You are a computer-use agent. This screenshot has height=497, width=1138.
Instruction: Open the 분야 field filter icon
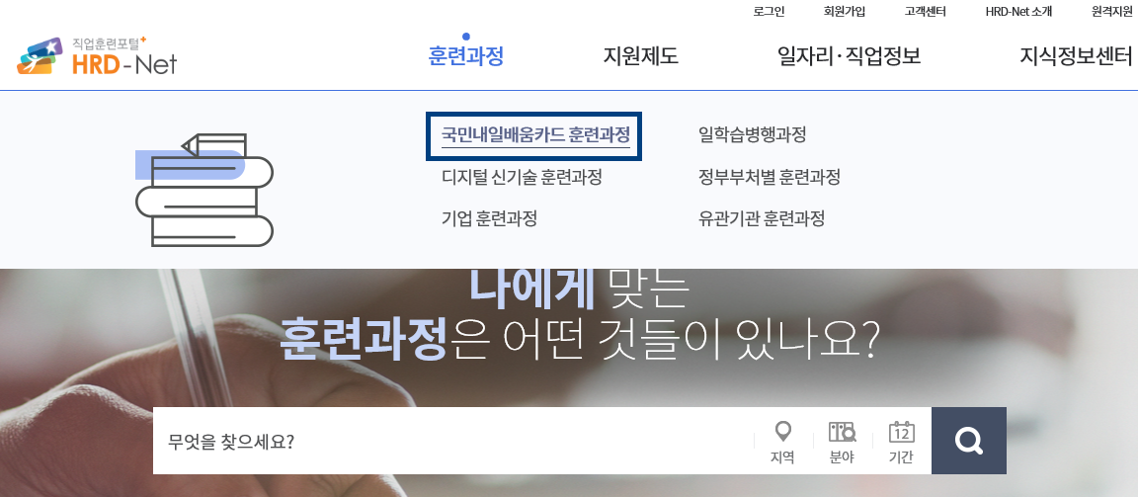[x=842, y=442]
